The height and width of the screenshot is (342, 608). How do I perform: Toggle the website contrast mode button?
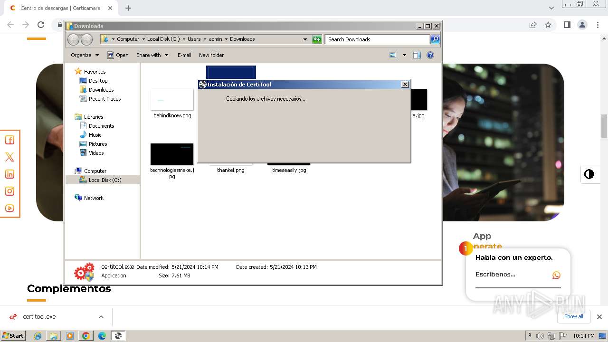click(x=589, y=174)
